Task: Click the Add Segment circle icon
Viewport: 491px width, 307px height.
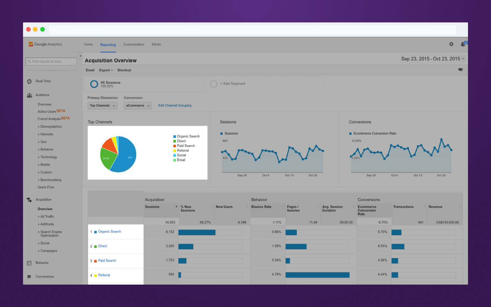Action: 214,84
